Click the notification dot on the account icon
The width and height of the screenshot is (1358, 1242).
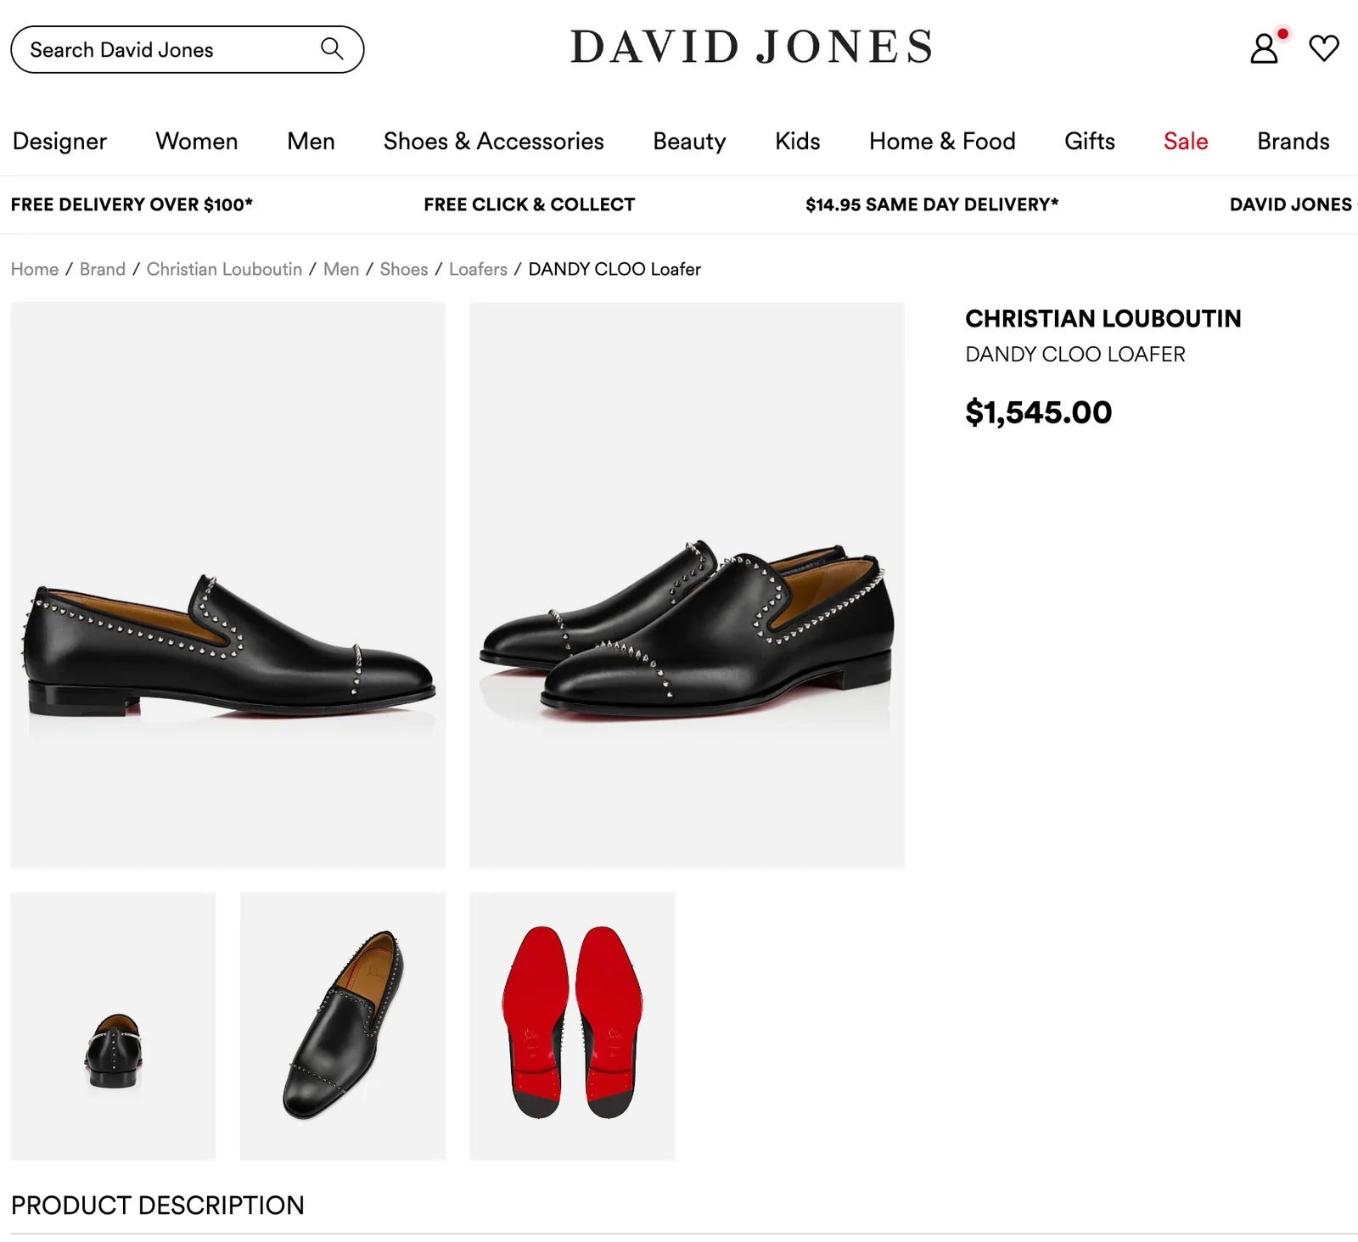[x=1283, y=34]
